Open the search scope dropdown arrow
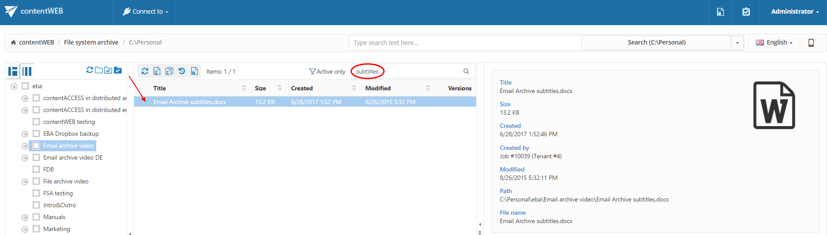The image size is (827, 235). [x=737, y=43]
